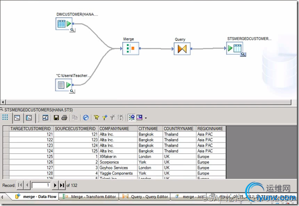Switch to merge - Data Flow tab
The image size is (299, 206).
36,197
